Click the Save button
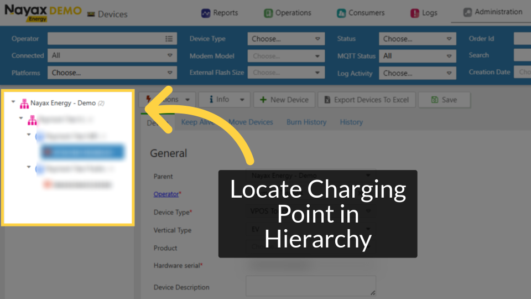 pos(444,100)
